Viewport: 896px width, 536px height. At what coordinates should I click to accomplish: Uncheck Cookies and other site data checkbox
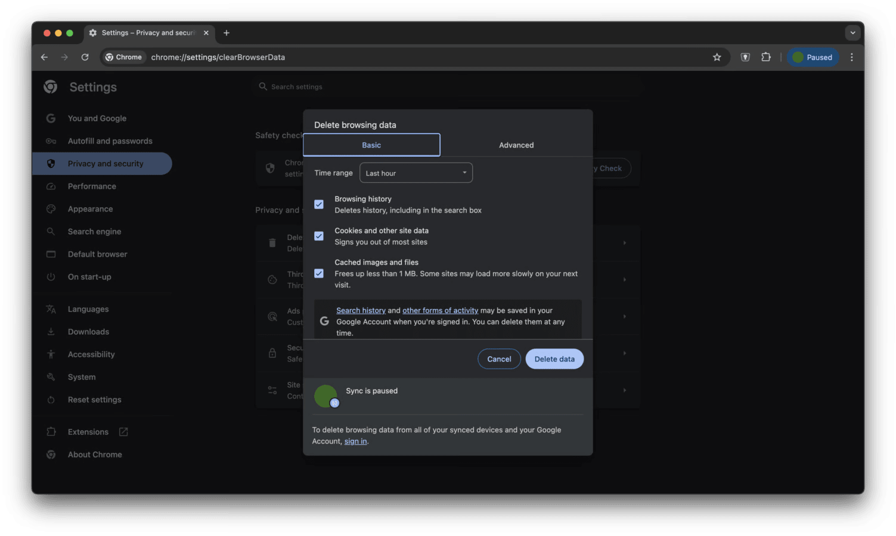(319, 236)
